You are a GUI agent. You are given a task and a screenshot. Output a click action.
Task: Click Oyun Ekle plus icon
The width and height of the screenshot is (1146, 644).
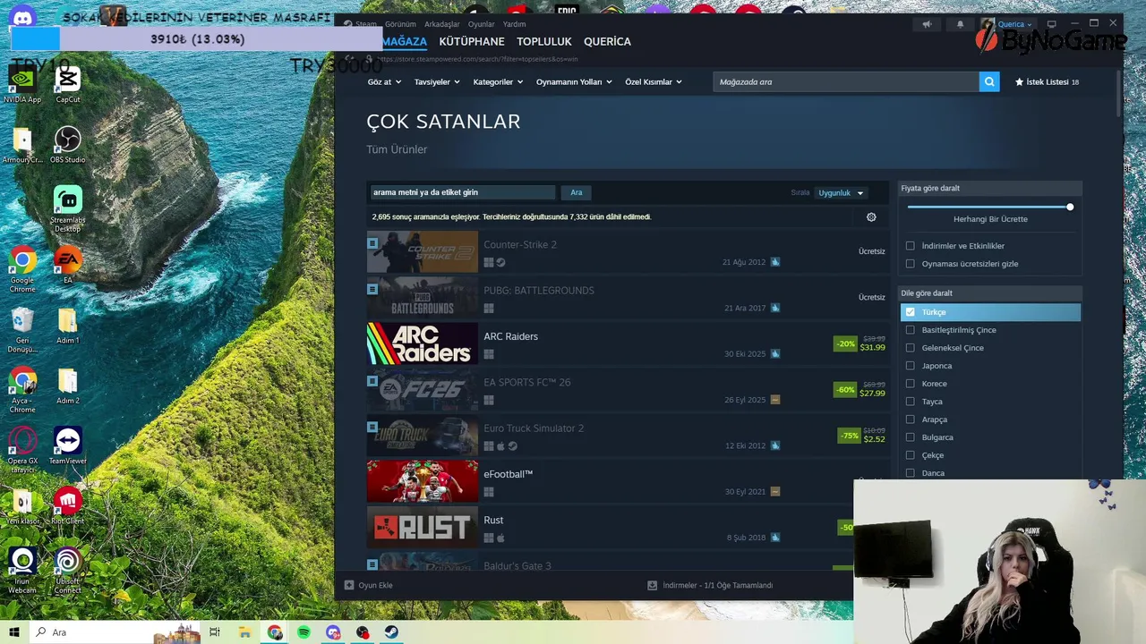(349, 585)
